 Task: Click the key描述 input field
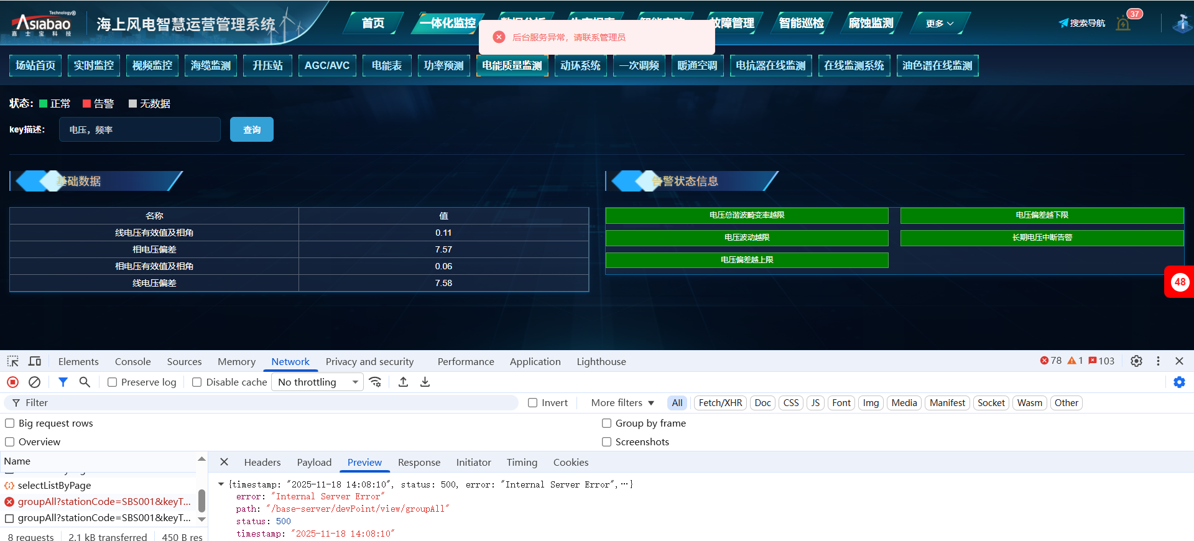point(140,130)
